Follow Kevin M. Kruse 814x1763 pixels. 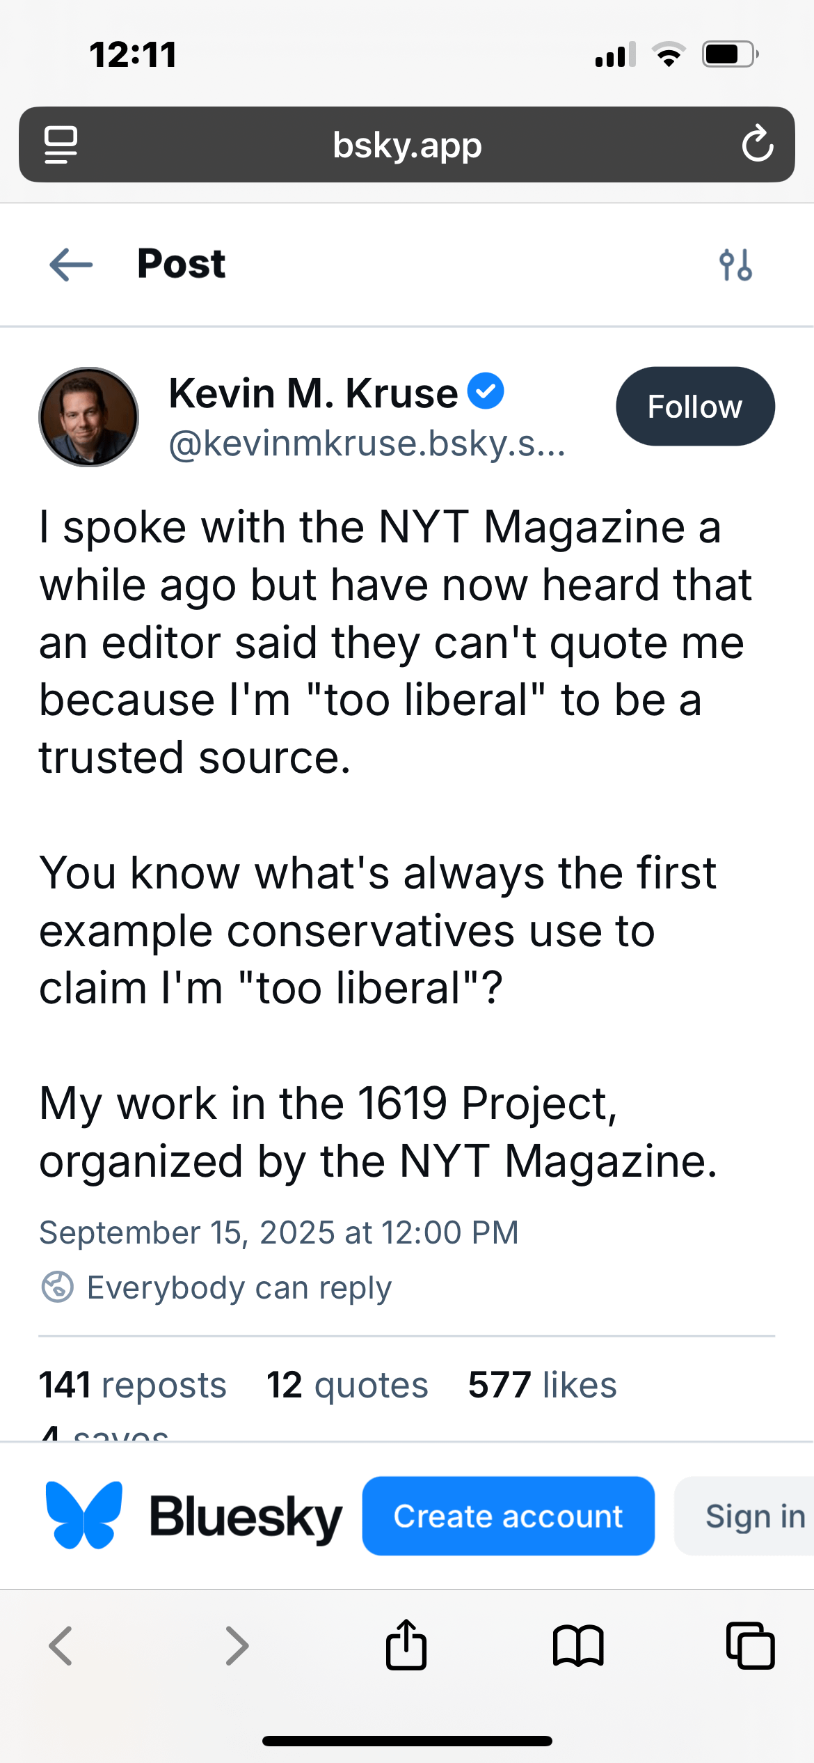pyautogui.click(x=695, y=407)
